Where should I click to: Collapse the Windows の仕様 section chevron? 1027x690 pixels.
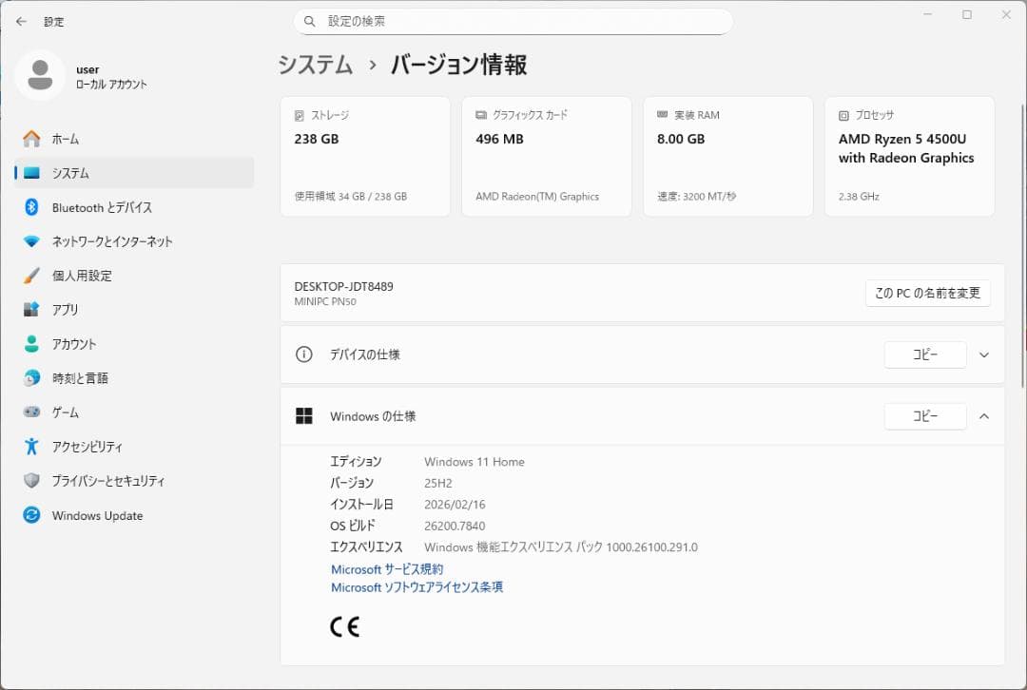pos(984,416)
